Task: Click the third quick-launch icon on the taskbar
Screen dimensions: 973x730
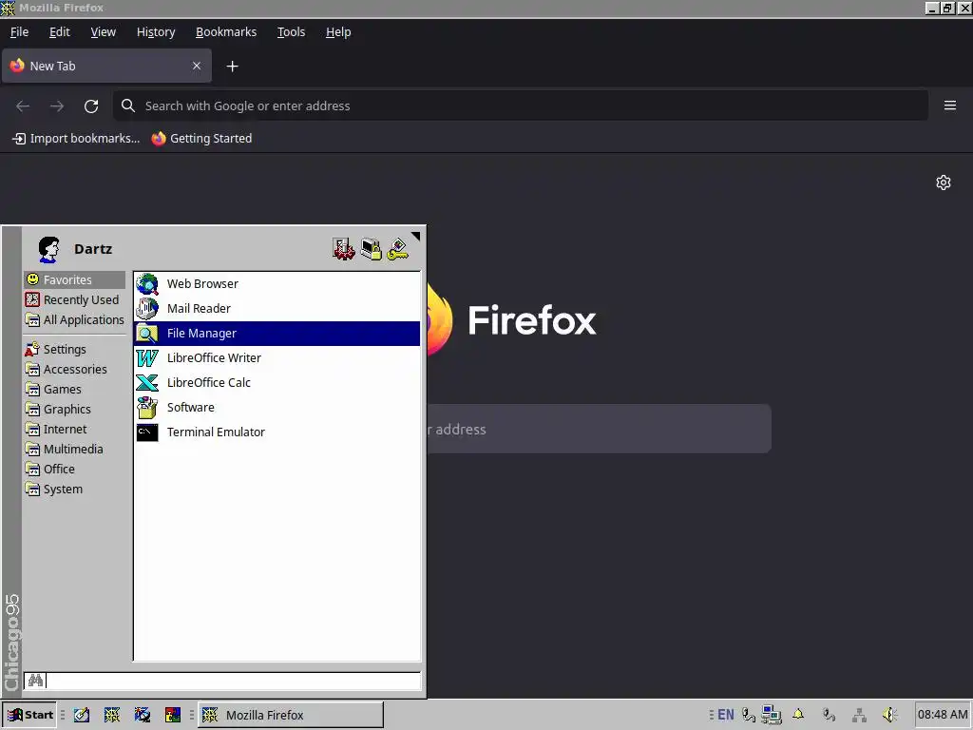Action: point(143,715)
